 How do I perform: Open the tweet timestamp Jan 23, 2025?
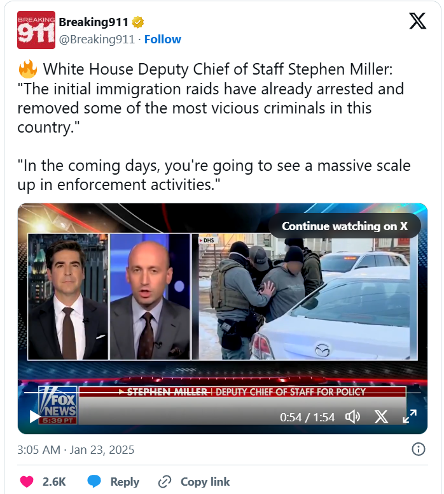[76, 449]
